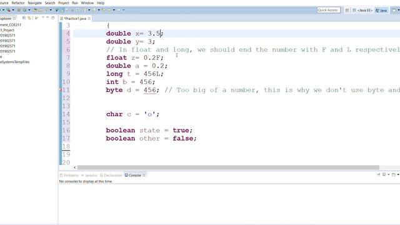Maximize the Package Explorer panel

pos(53,18)
